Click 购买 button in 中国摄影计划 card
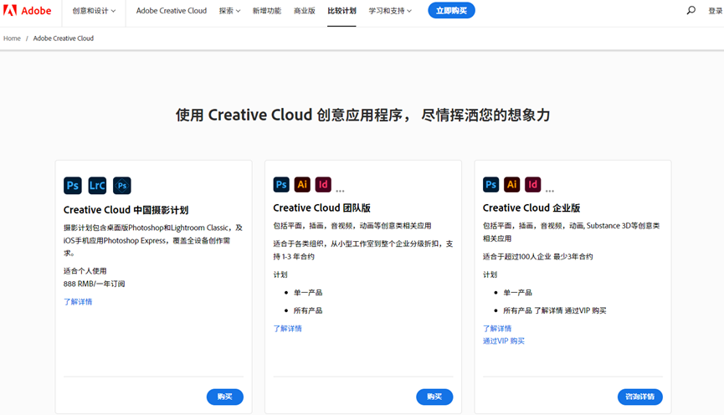The image size is (724, 415). [225, 397]
